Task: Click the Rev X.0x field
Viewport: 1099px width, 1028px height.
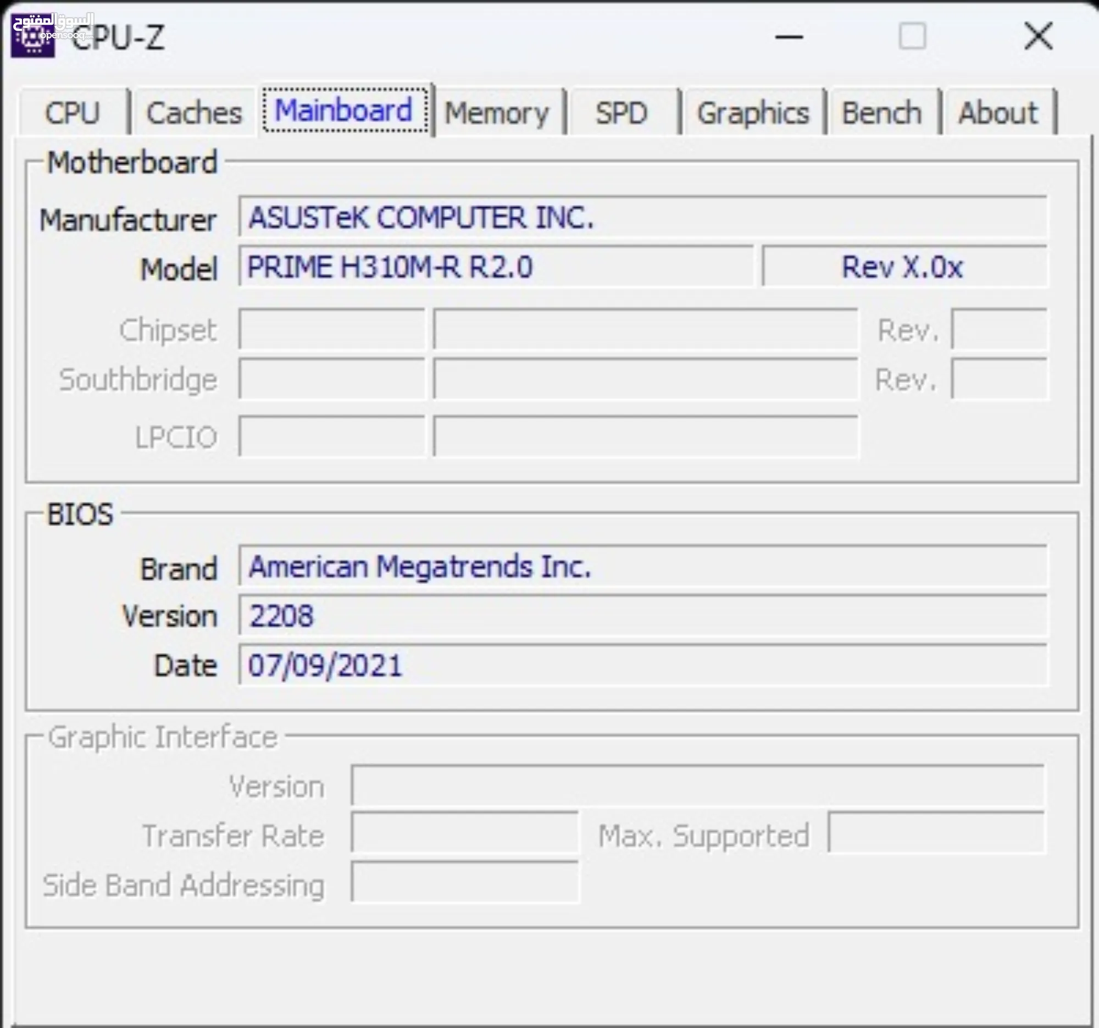Action: point(903,267)
